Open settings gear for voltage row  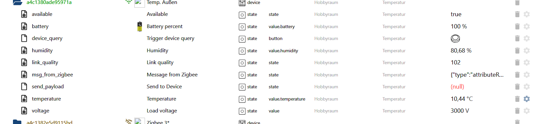527,111
